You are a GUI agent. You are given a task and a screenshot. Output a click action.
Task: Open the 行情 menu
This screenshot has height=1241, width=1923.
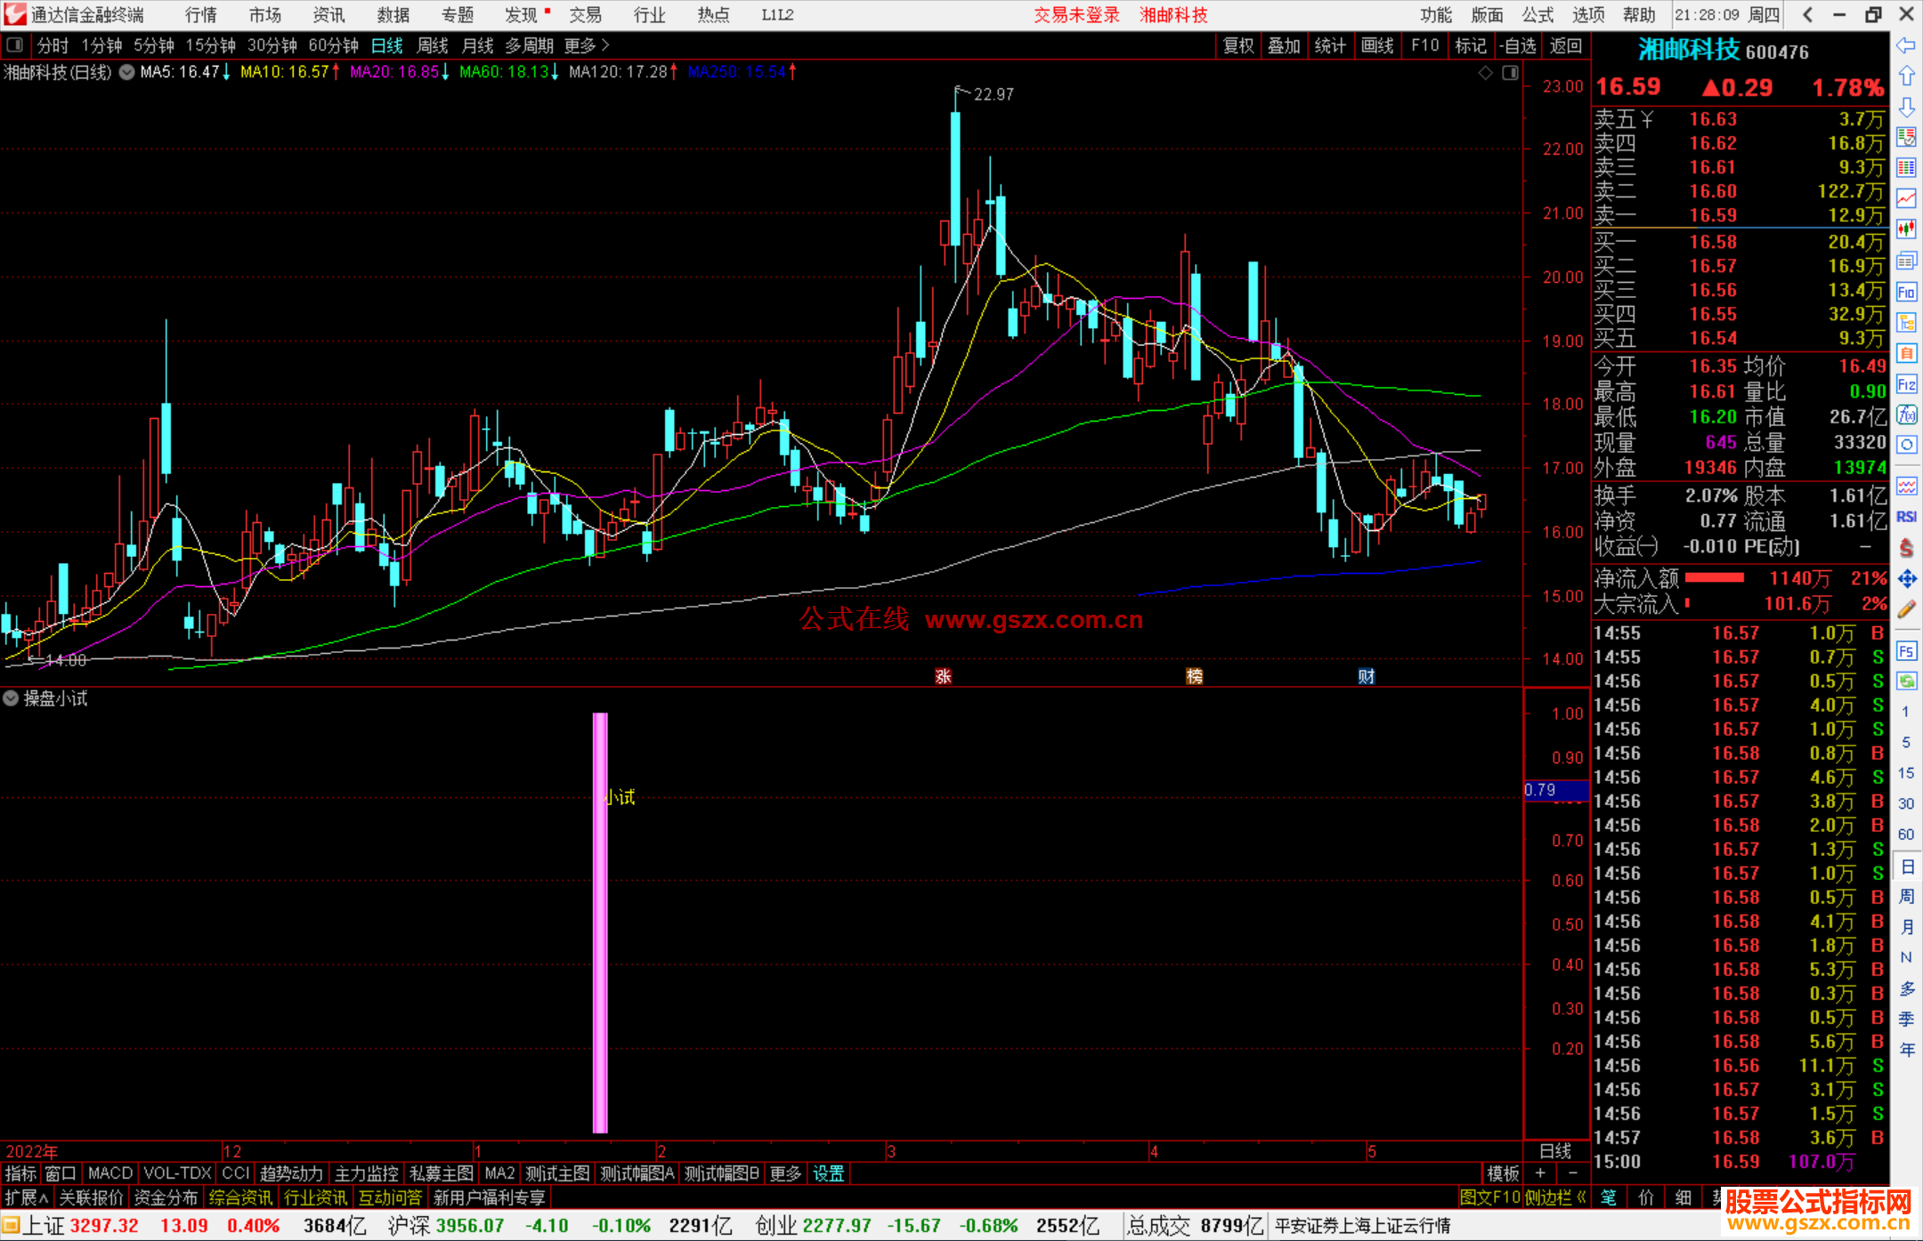click(201, 15)
